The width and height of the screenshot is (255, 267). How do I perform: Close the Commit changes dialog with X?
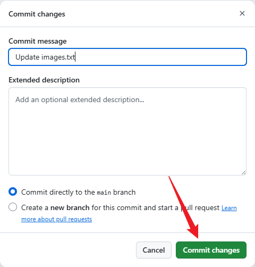[242, 13]
